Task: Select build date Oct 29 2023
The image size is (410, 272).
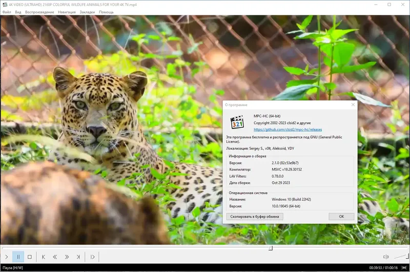Action: coord(280,183)
